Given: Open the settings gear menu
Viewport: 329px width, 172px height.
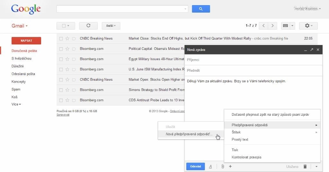Looking at the screenshot, I should tap(308, 26).
